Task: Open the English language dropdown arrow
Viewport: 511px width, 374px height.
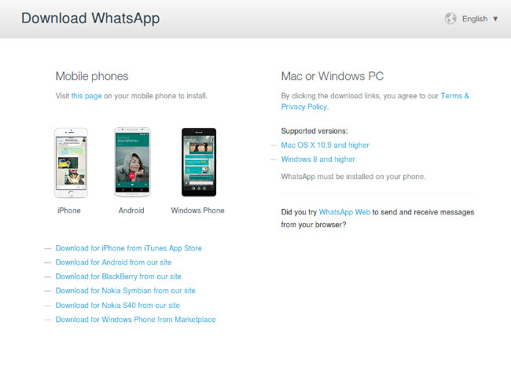Action: pyautogui.click(x=495, y=19)
